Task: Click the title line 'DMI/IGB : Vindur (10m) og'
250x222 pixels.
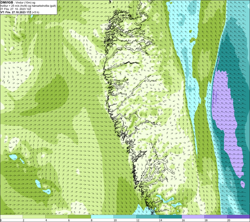Action: [18, 3]
